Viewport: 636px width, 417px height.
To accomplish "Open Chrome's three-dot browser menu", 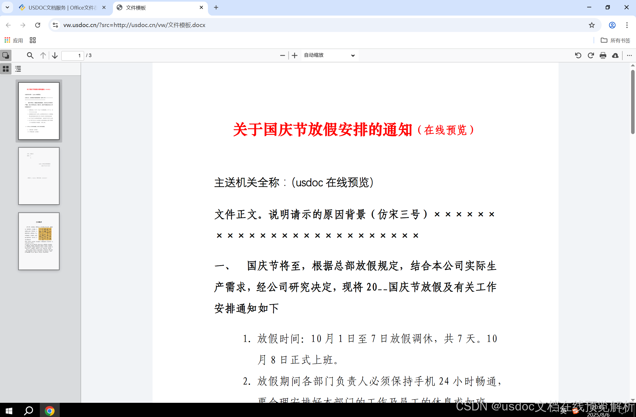I will (627, 25).
